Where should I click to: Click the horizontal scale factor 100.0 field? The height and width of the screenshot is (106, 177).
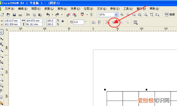(x=51, y=21)
